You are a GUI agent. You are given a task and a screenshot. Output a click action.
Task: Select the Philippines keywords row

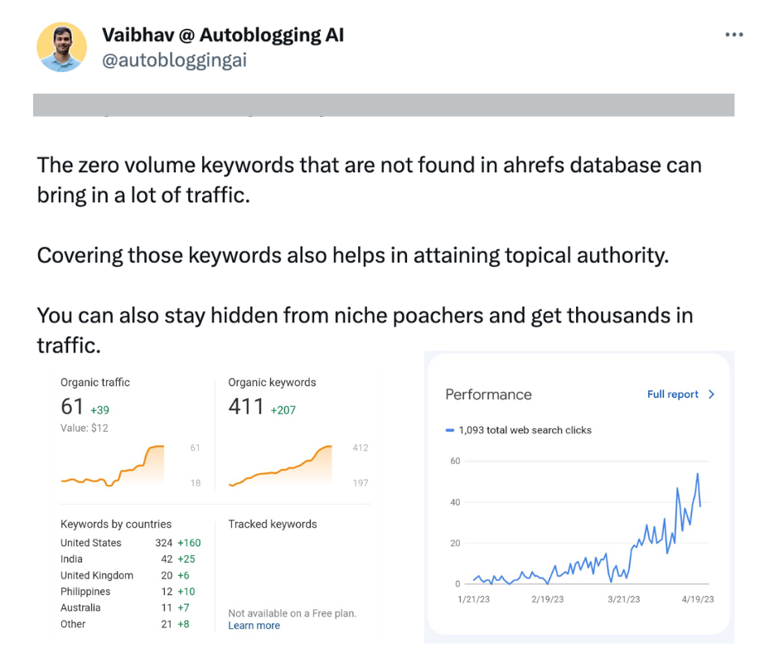tap(128, 592)
